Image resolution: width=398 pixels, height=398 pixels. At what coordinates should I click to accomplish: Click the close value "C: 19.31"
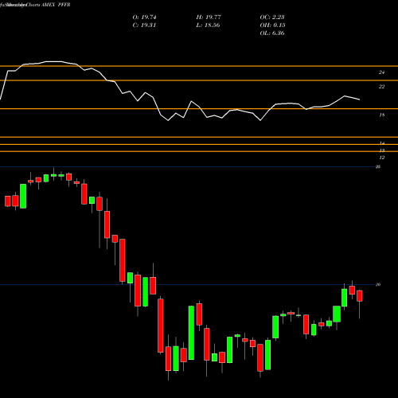144,25
